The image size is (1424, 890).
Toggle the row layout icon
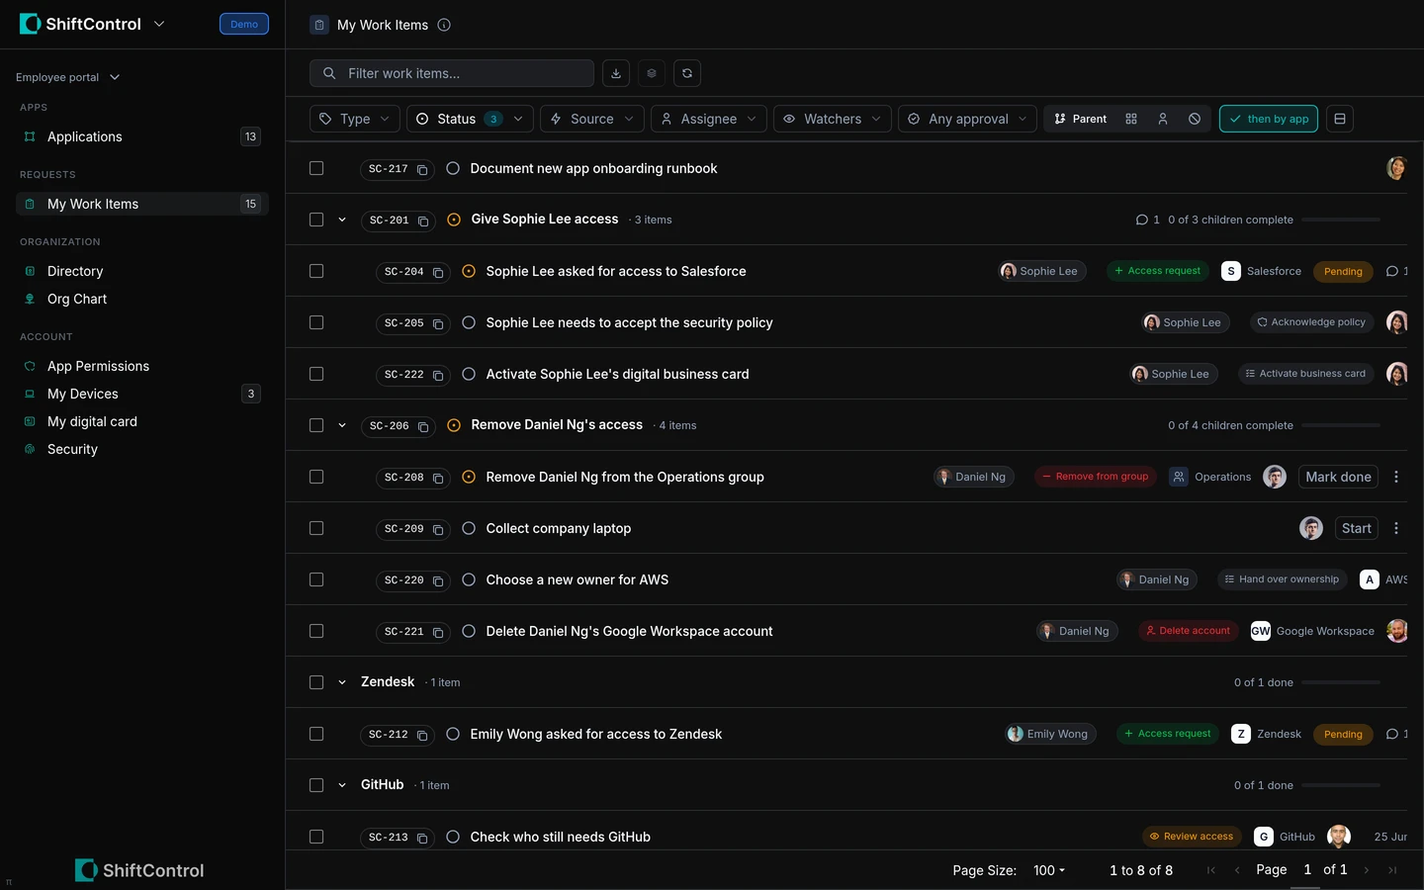point(1340,119)
